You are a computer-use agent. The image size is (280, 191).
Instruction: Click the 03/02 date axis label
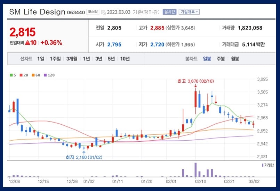click(254, 182)
